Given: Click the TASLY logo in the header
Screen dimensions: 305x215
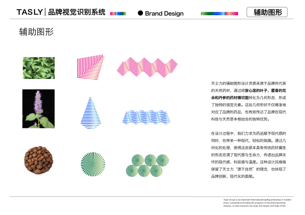Looking at the screenshot, I should pos(29,12).
